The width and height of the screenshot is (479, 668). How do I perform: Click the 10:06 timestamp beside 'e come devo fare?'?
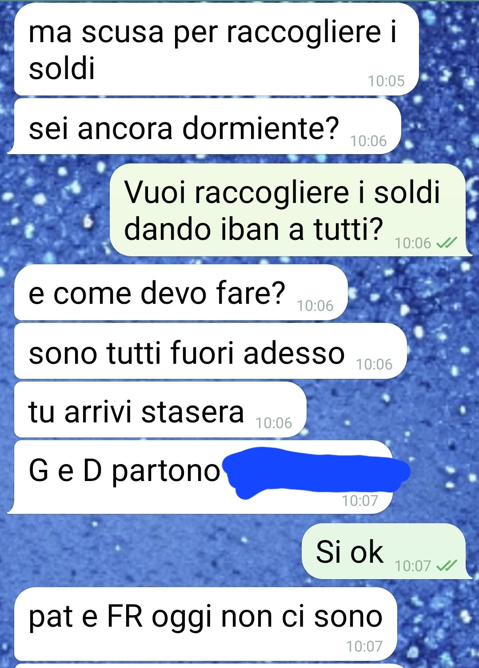click(315, 306)
